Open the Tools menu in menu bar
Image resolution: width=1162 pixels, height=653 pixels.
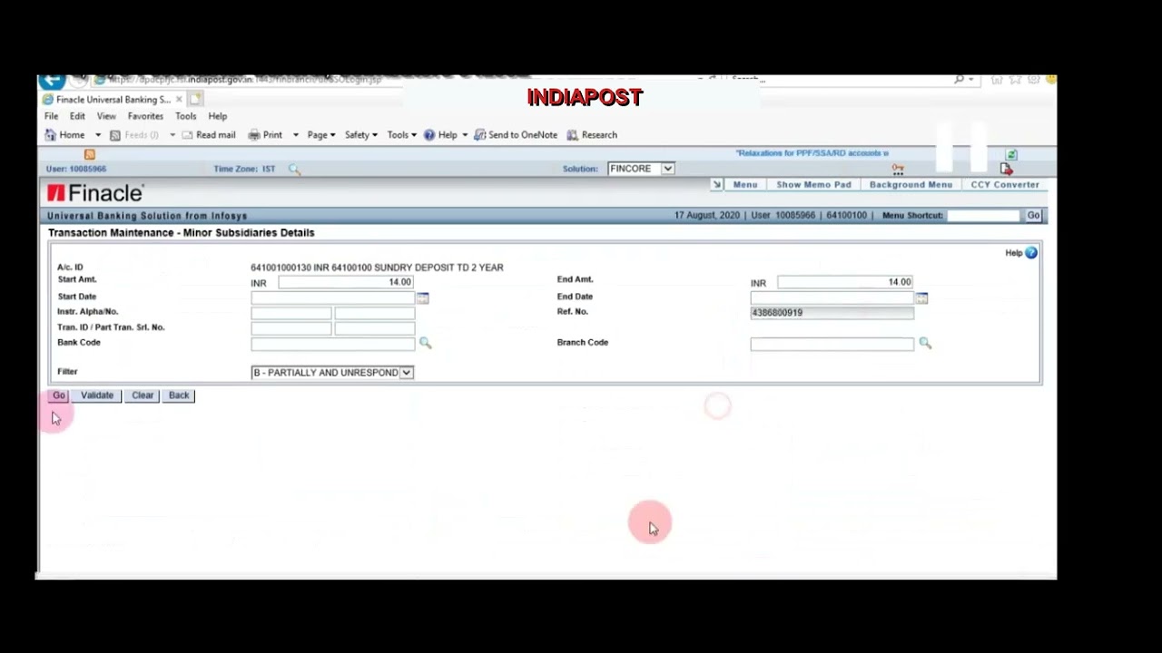[185, 116]
